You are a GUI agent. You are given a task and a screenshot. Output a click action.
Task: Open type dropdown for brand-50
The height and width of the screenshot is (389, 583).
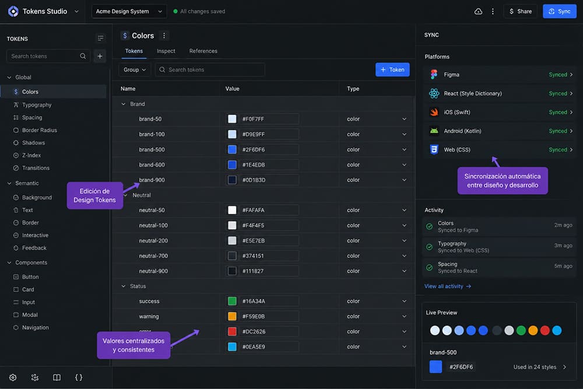pyautogui.click(x=404, y=119)
